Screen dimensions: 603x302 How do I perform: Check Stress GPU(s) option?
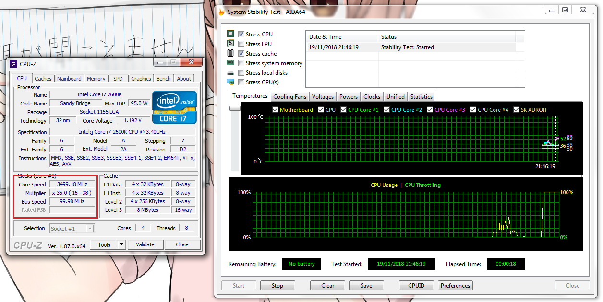click(x=241, y=82)
